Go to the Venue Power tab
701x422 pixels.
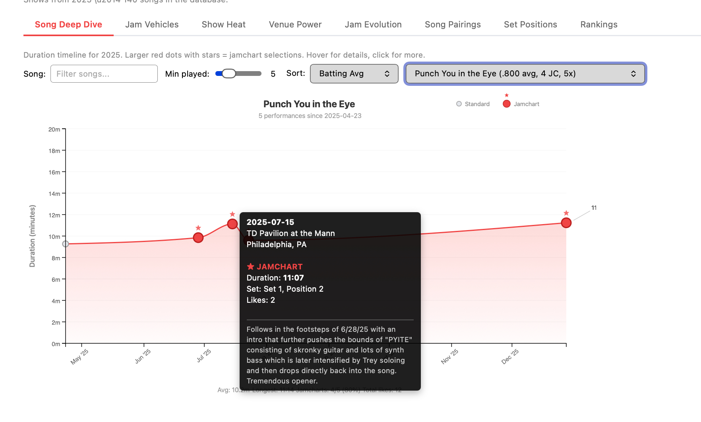tap(295, 25)
